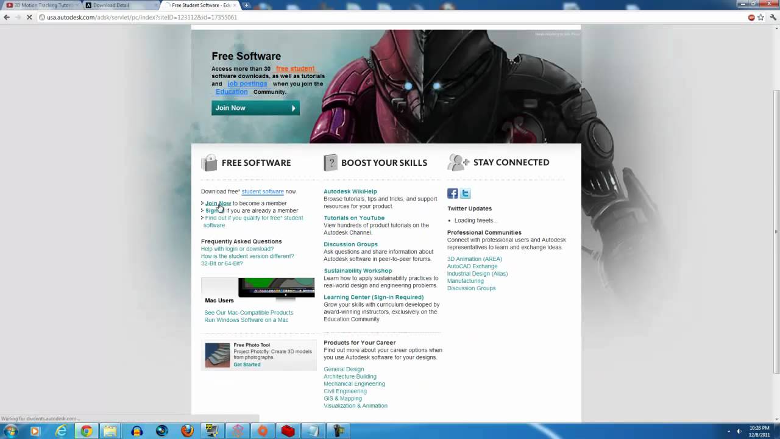Switch to 3D Motion Tracking Tutorial tab
The width and height of the screenshot is (780, 439).
coord(40,5)
